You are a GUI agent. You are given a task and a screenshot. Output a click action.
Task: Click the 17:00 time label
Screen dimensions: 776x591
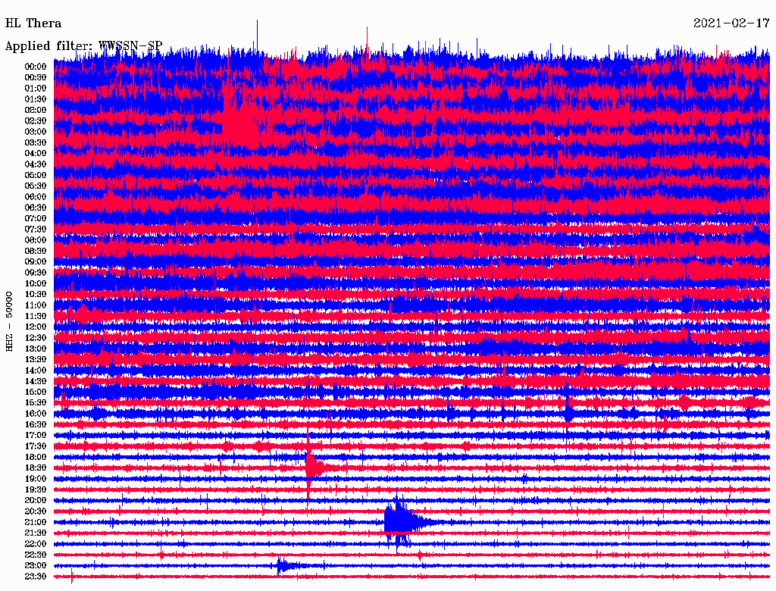(x=36, y=436)
